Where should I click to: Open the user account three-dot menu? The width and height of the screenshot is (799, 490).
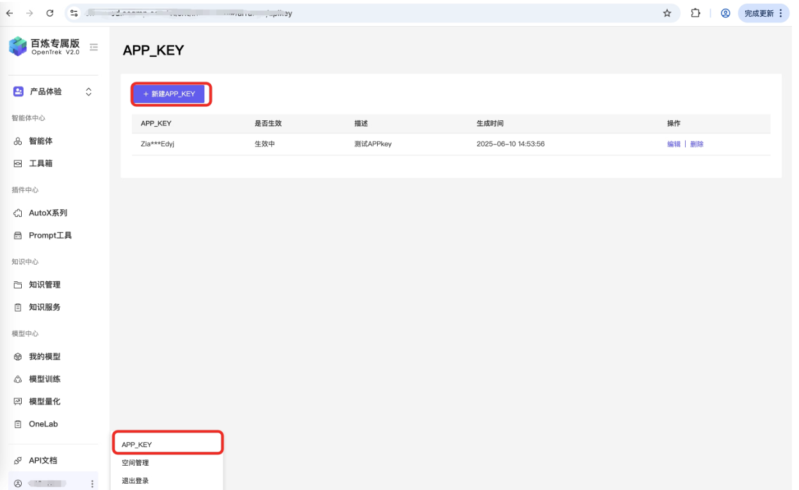pos(92,484)
